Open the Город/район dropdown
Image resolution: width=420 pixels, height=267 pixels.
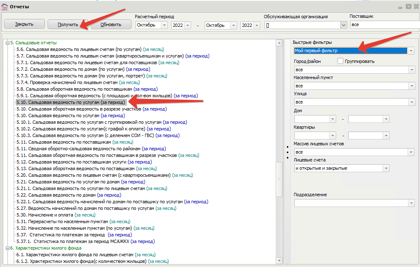point(412,70)
